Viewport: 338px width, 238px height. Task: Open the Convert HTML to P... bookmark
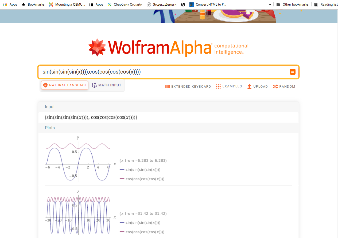[x=208, y=5]
